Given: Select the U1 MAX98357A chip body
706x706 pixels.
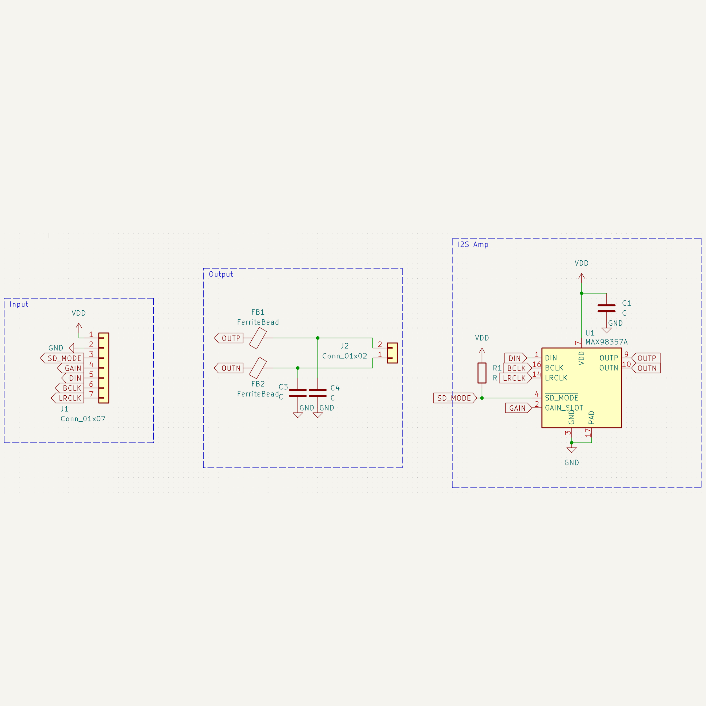Looking at the screenshot, I should (581, 388).
